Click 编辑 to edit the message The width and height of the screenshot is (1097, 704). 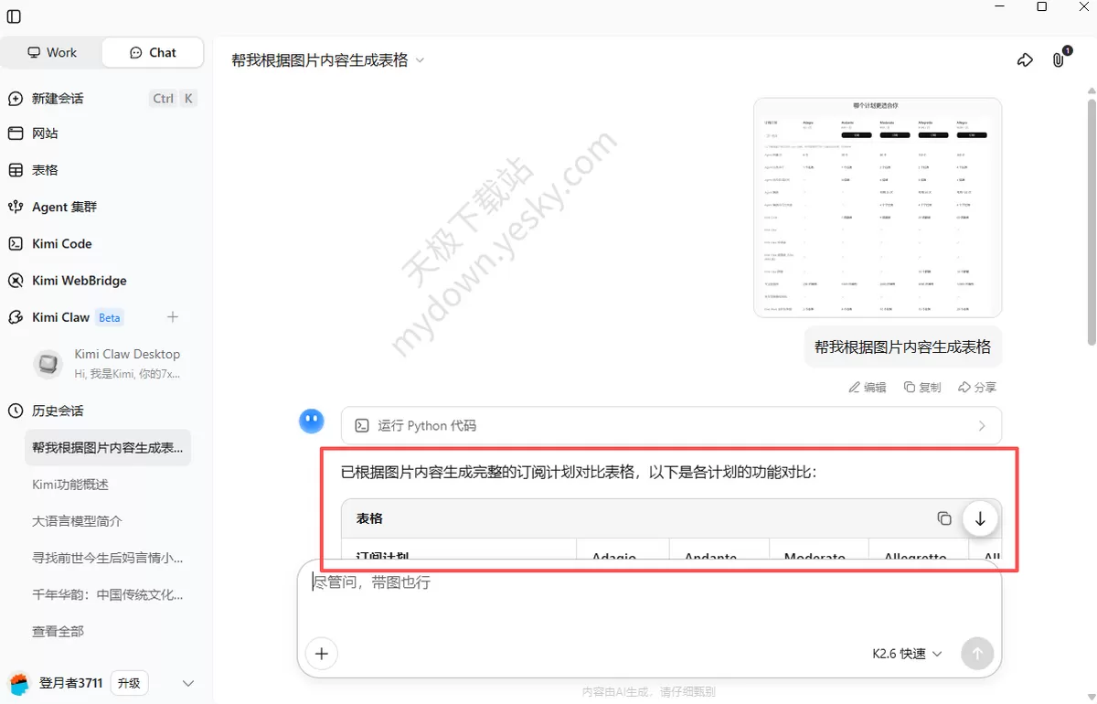[x=868, y=388]
